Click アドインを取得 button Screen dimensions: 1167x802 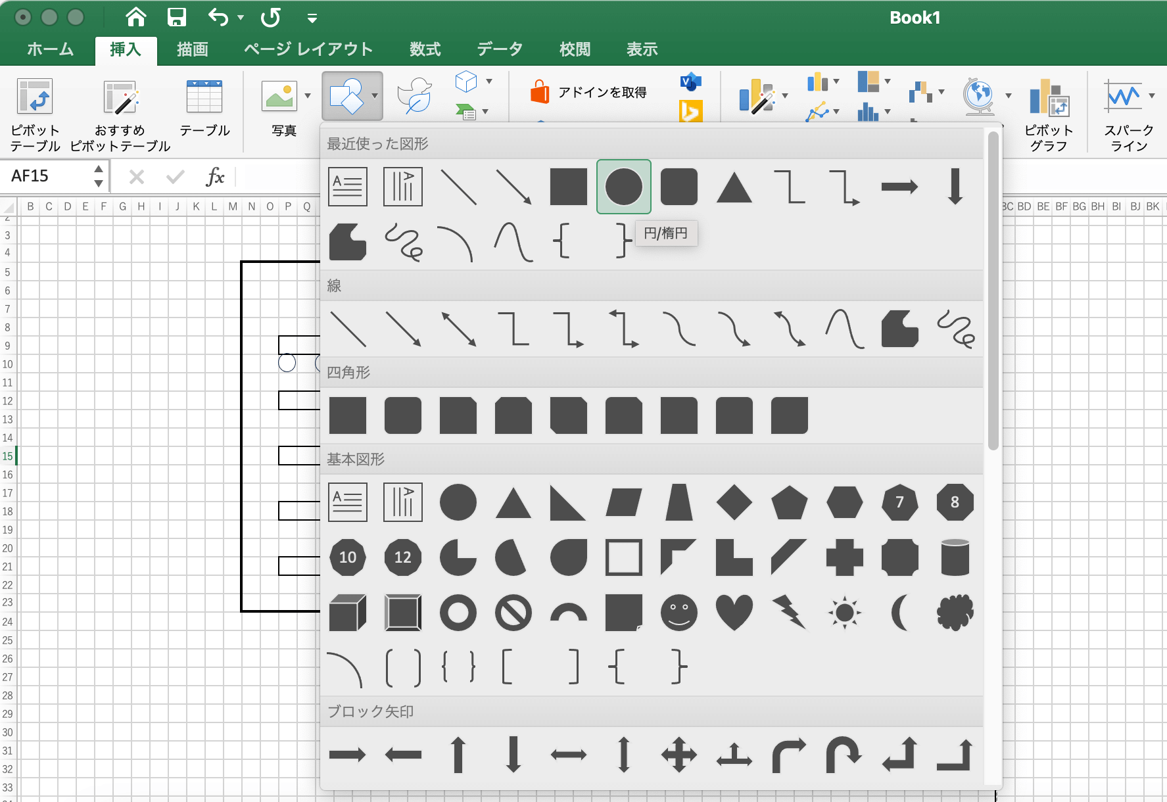coord(590,92)
